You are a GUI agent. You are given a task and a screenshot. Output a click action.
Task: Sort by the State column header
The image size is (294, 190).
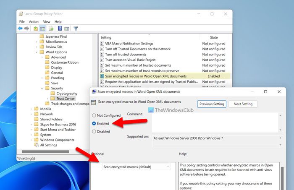pos(214,37)
